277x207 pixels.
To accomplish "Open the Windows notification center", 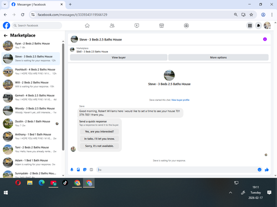I will (269, 193).
